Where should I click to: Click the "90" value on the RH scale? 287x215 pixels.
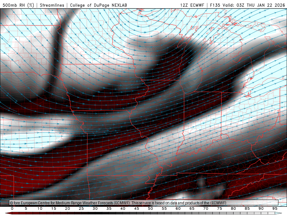pyautogui.click(x=261, y=209)
